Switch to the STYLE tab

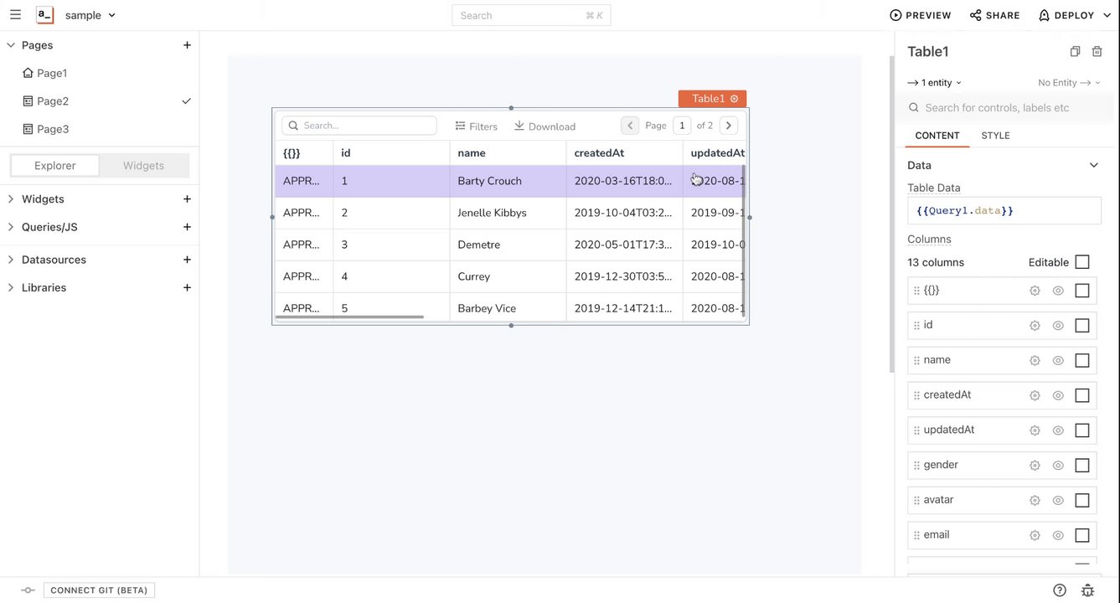click(x=995, y=136)
